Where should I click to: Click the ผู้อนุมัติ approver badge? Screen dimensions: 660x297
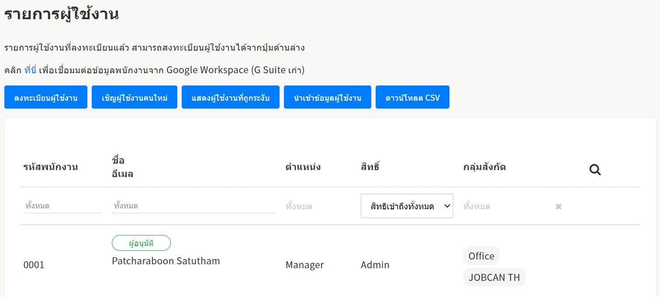[x=141, y=243]
